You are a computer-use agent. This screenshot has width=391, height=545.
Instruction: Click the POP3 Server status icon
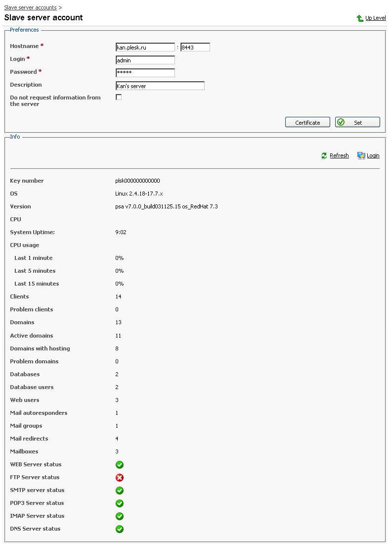(120, 503)
